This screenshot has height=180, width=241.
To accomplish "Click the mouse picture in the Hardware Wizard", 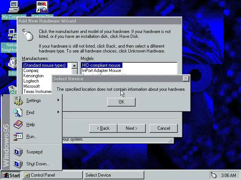I will click(x=27, y=35).
